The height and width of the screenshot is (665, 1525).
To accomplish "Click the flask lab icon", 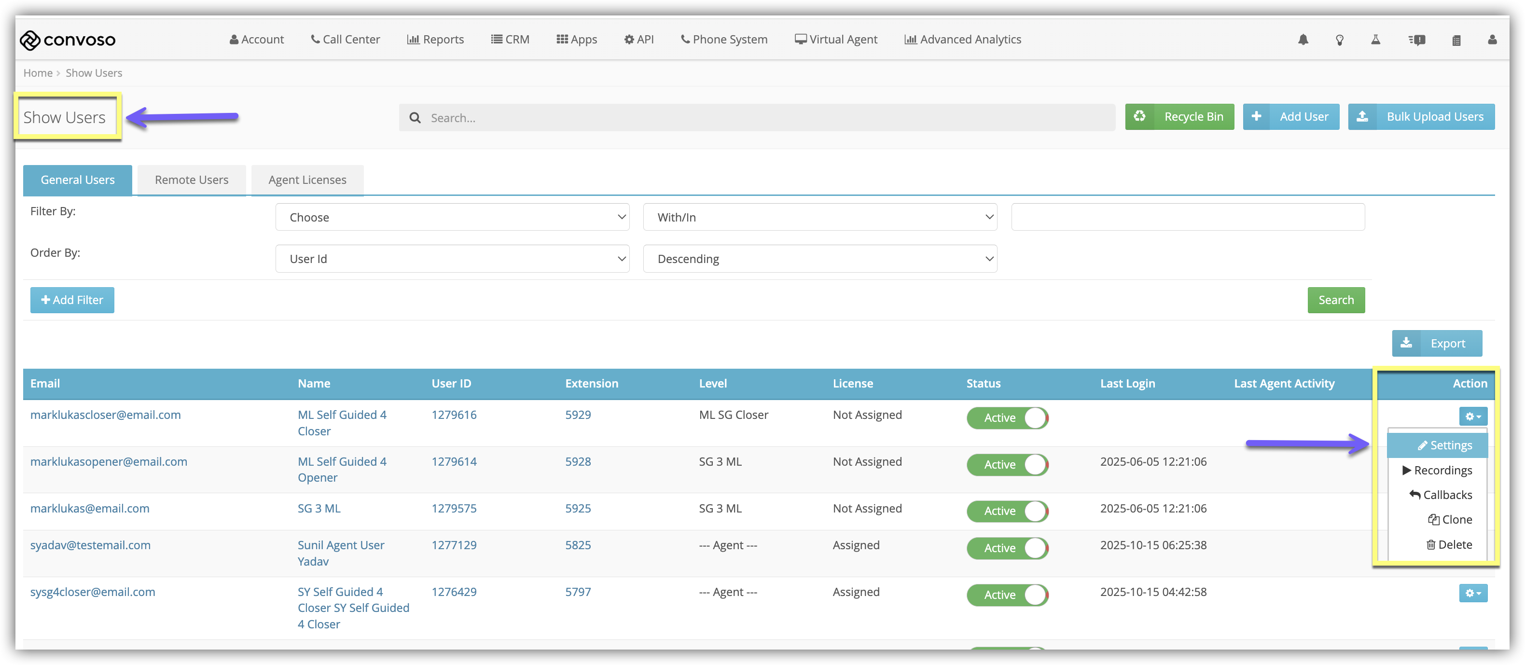I will (1375, 40).
